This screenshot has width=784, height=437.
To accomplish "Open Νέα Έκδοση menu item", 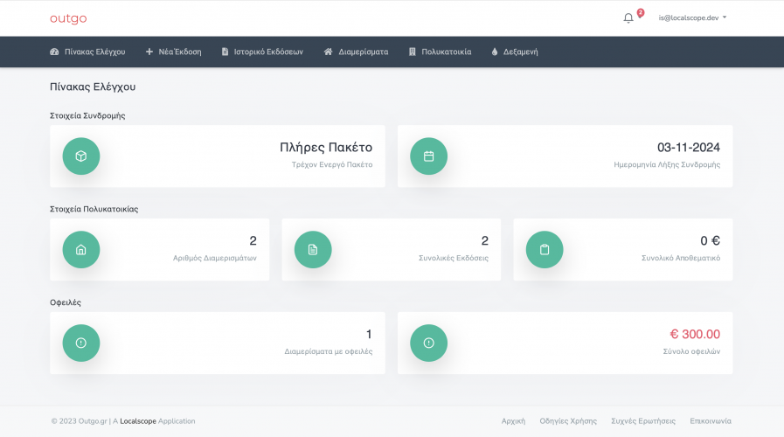I will click(174, 52).
